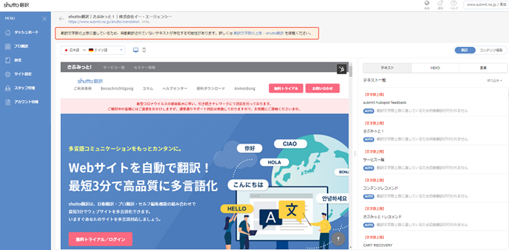509x250 pixels.
Task: Click 無料トライアル／ログイン button in hero
Action: tap(100, 240)
